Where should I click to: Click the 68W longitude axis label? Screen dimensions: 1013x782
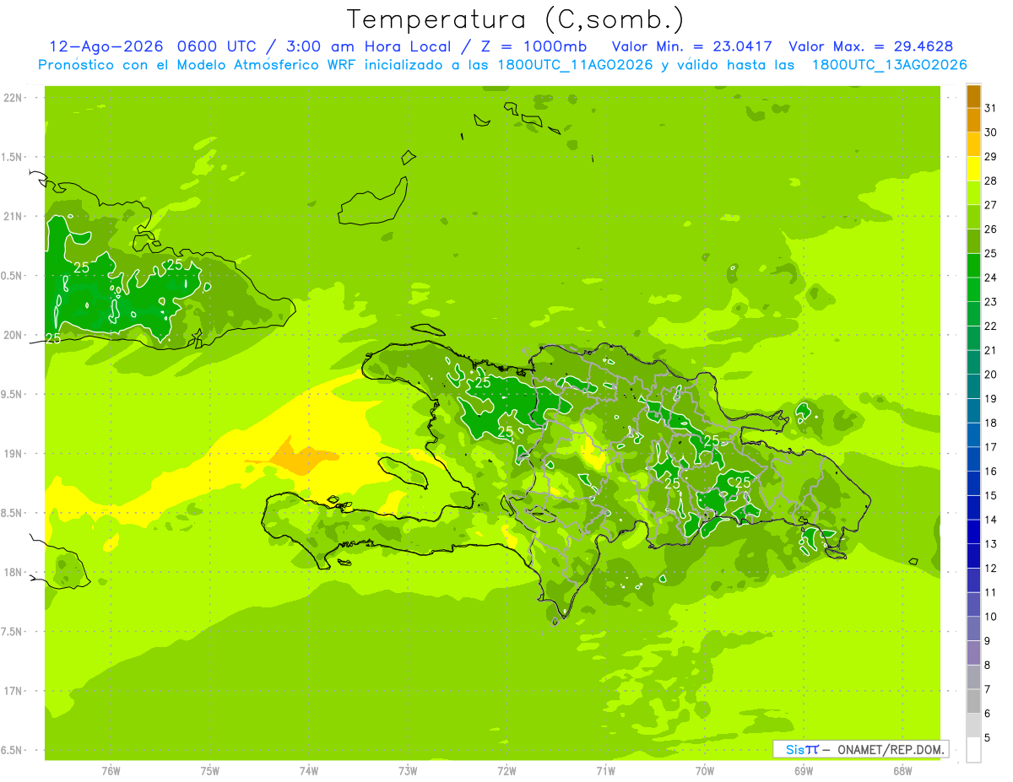coord(902,770)
